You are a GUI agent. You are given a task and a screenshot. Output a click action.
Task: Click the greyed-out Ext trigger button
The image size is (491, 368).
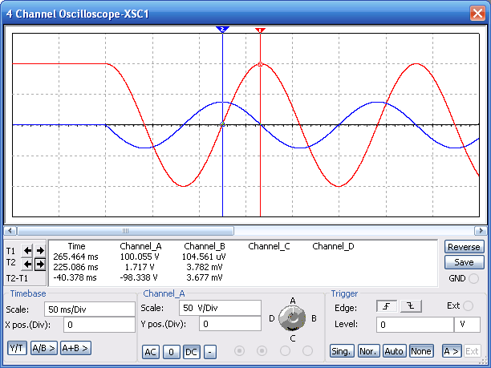(472, 351)
